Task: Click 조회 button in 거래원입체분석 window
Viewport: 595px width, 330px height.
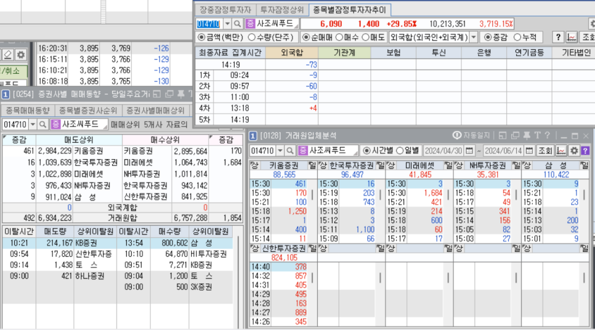Action: pos(545,151)
